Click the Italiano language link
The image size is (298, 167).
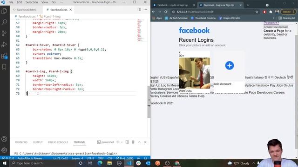[258, 77]
